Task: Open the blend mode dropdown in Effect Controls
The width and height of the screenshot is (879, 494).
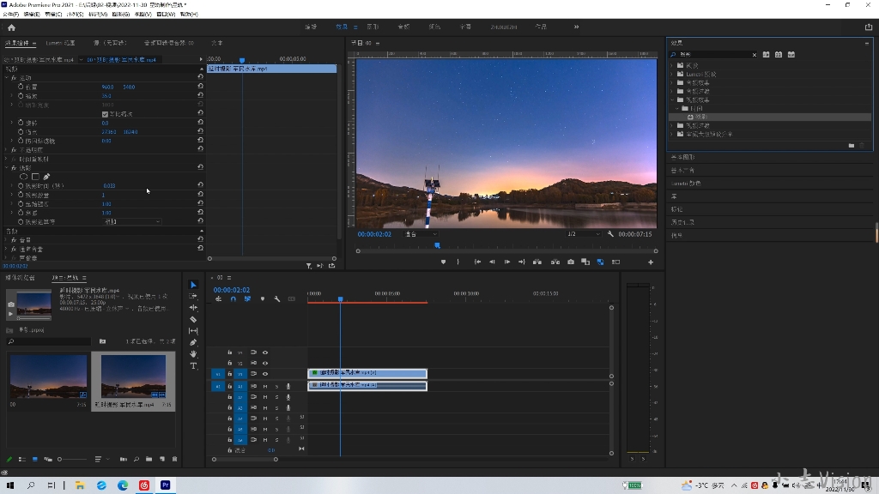Action: [132, 222]
